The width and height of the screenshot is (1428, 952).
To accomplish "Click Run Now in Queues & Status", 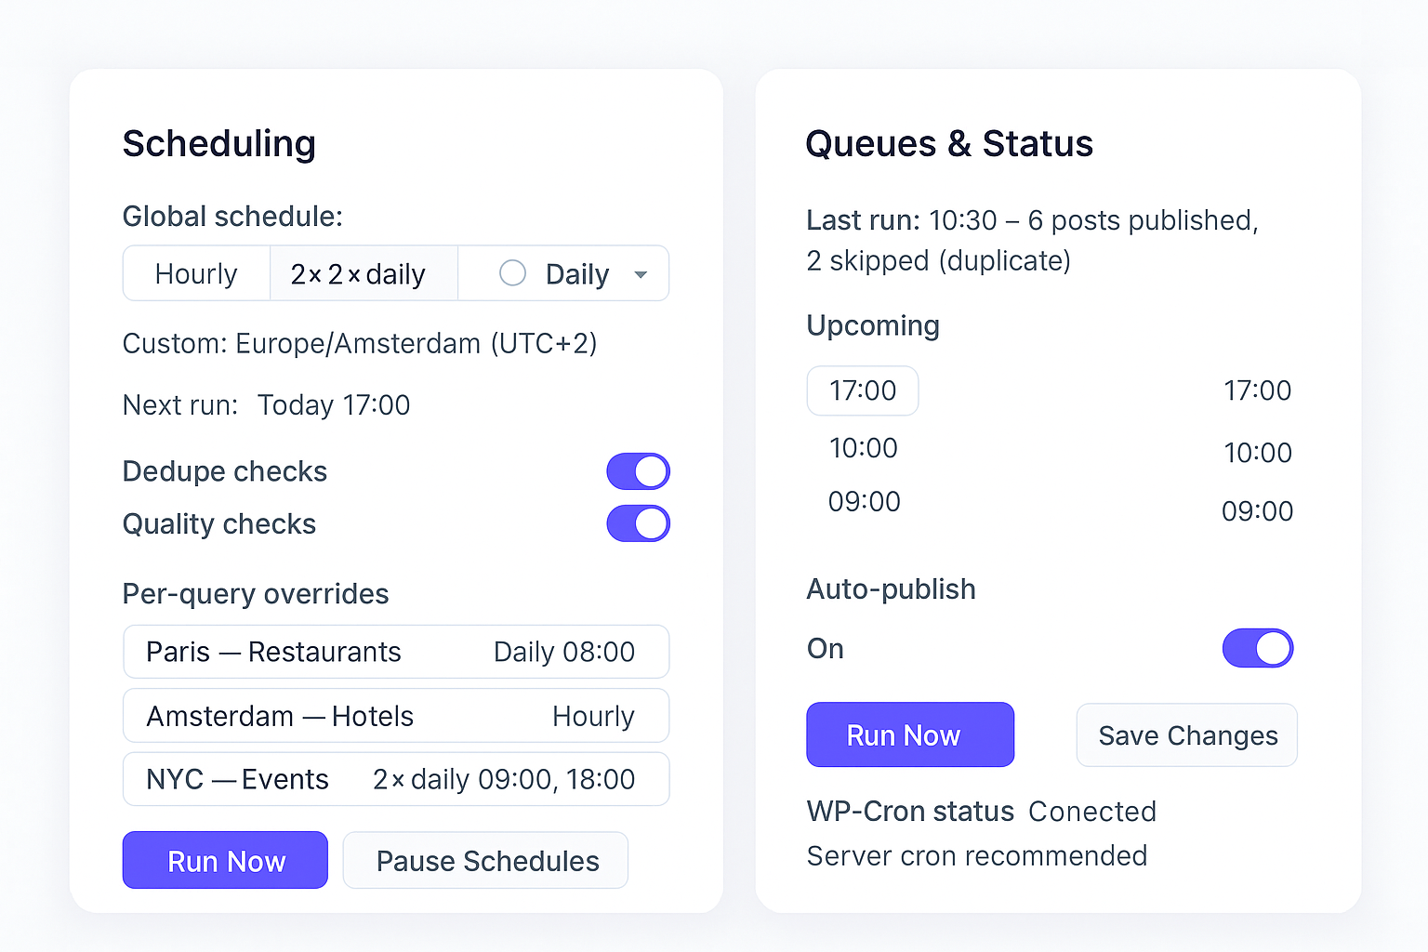I will 909,735.
